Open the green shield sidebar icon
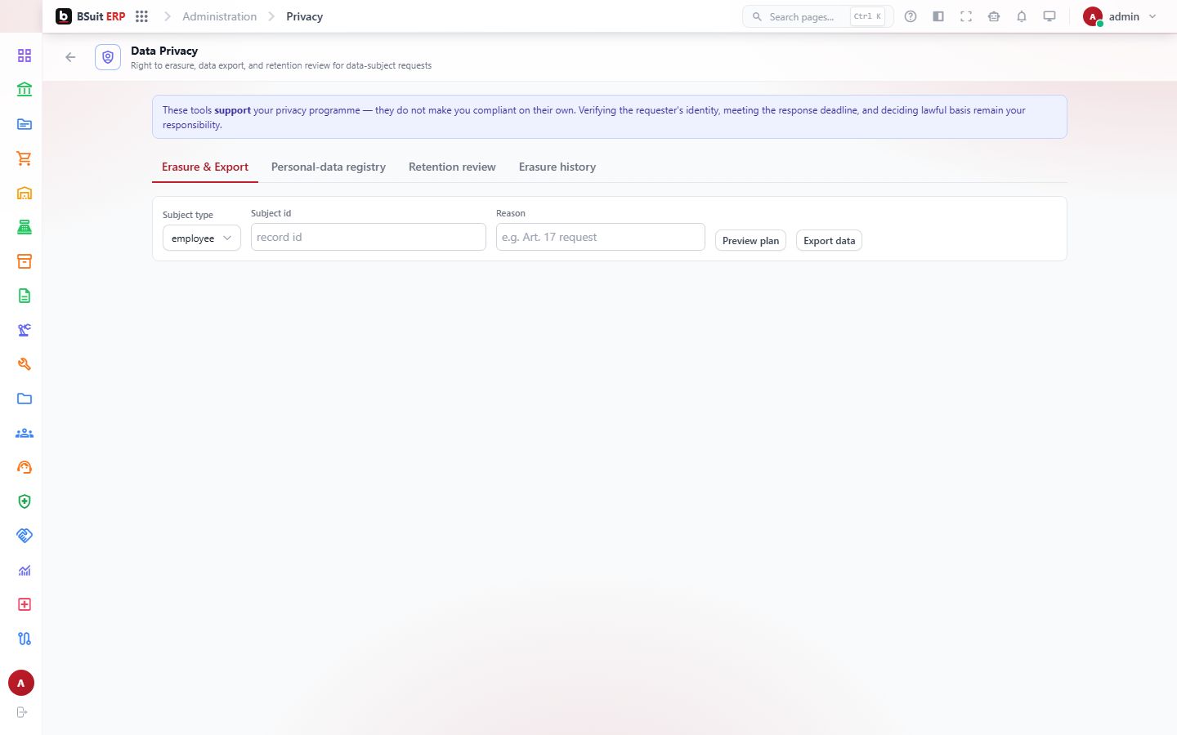The image size is (1177, 735). point(25,501)
